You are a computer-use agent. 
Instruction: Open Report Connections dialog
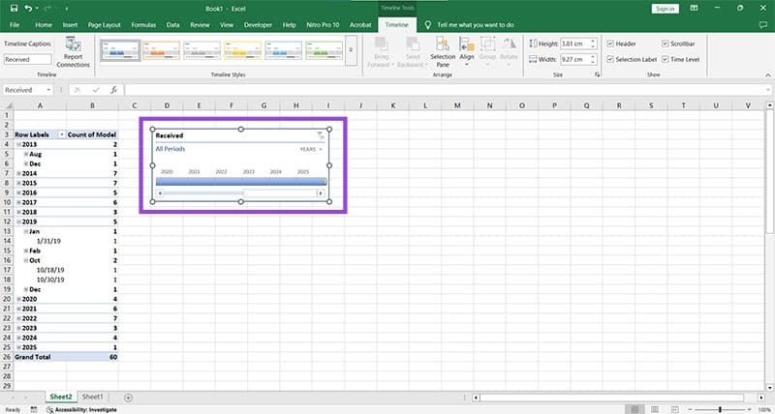click(x=73, y=51)
